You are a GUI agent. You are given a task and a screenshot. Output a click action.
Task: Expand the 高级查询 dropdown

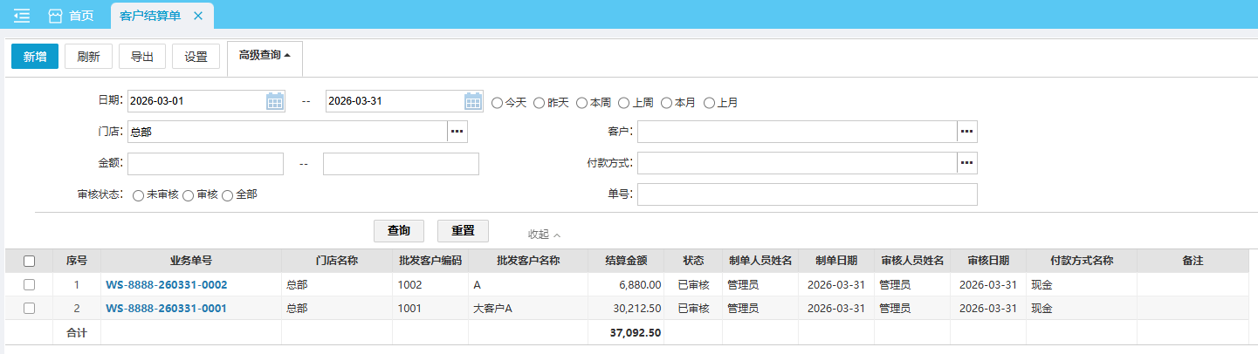pyautogui.click(x=264, y=55)
